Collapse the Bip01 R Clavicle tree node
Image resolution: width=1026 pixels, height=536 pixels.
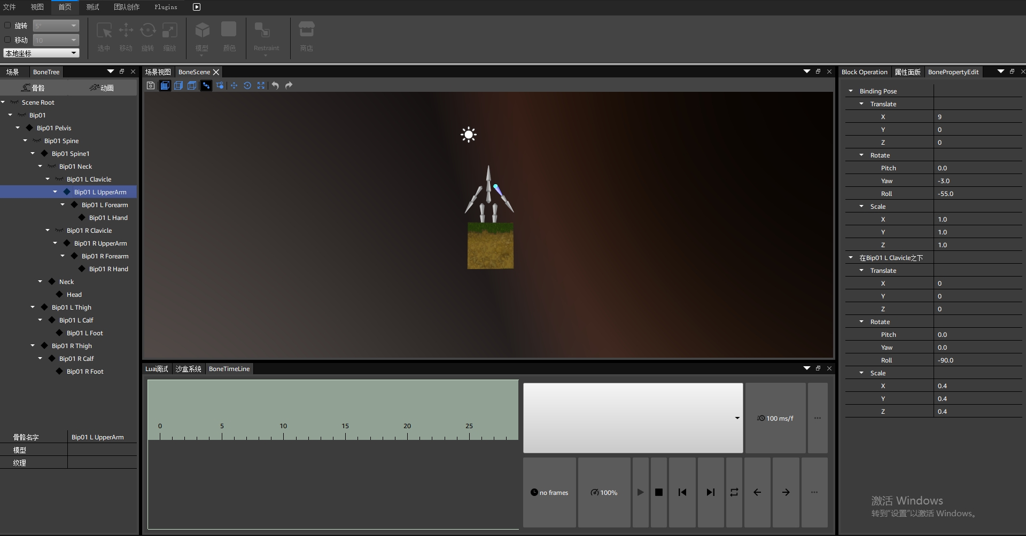coord(48,230)
